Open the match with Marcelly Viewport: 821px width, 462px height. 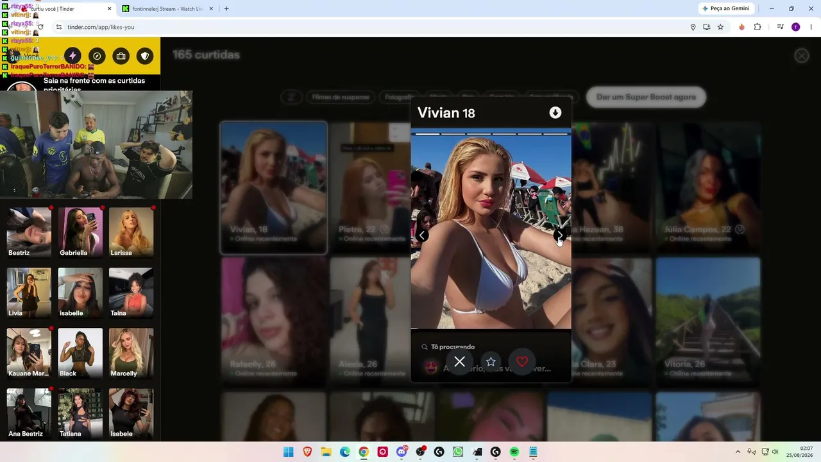131,353
